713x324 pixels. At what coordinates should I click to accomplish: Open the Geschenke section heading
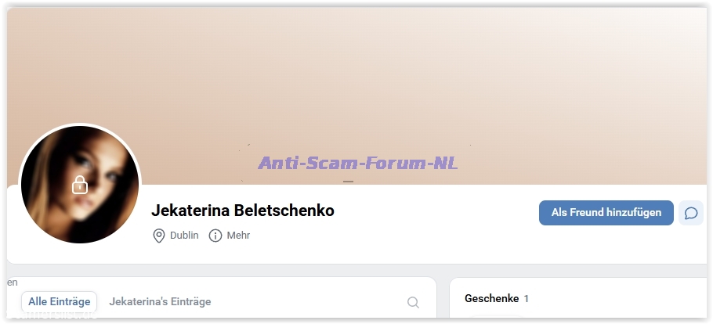[491, 298]
